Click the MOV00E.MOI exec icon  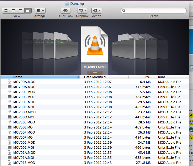10,127
